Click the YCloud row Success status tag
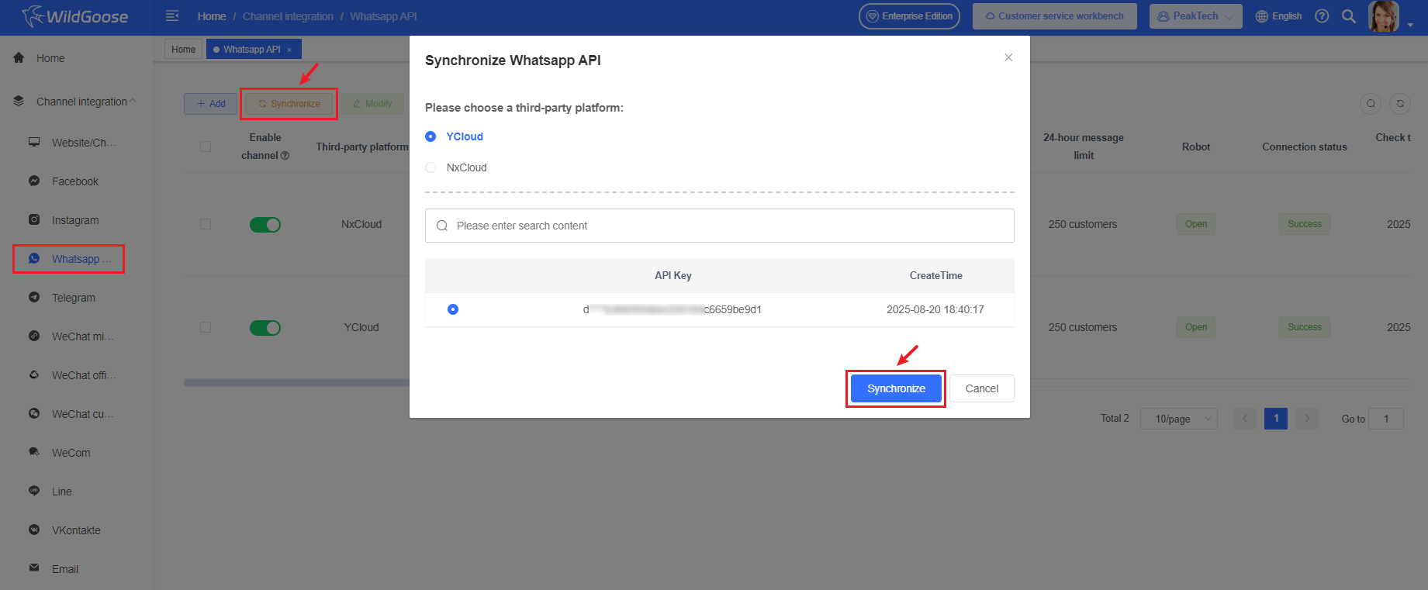 pyautogui.click(x=1305, y=327)
